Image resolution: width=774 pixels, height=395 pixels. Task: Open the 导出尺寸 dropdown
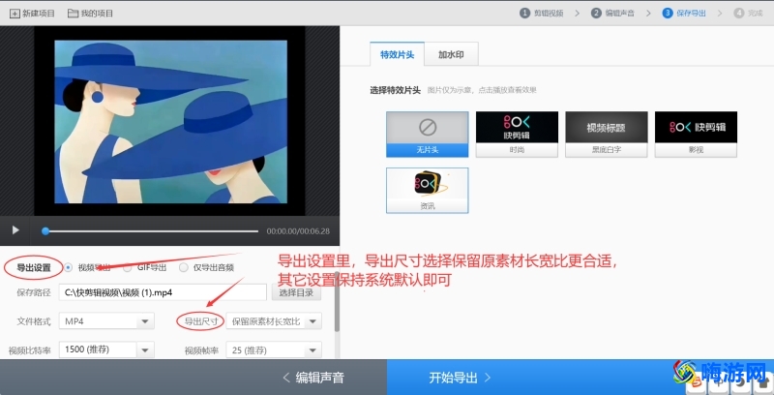(x=274, y=321)
